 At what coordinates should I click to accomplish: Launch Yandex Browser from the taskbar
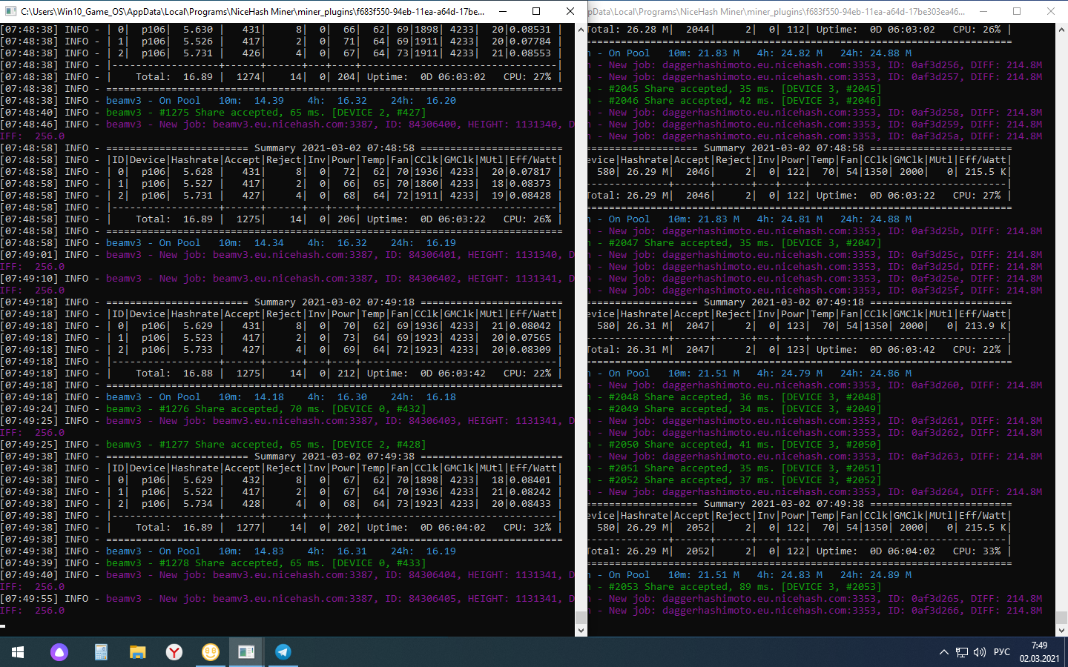(174, 652)
